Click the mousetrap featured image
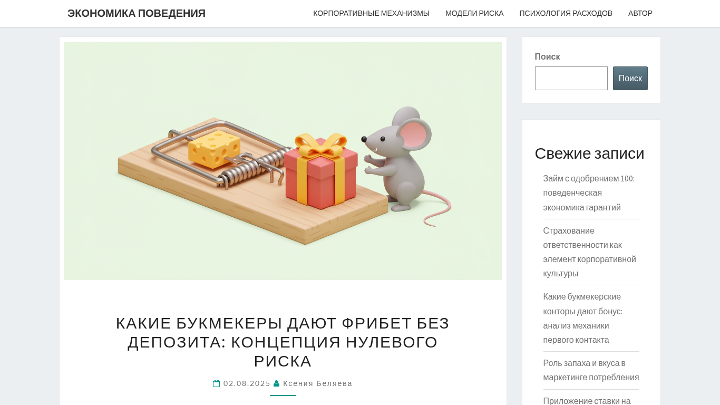Image resolution: width=720 pixels, height=405 pixels. [x=283, y=161]
